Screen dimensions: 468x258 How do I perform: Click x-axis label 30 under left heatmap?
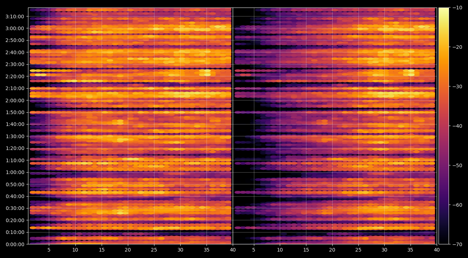[180, 250]
